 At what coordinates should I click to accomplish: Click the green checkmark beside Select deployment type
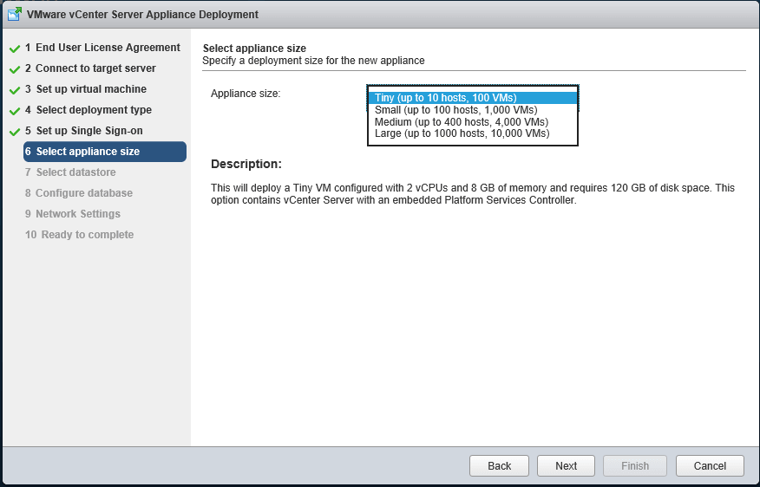pos(15,111)
